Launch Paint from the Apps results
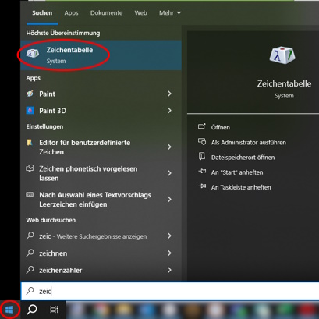 (101, 94)
